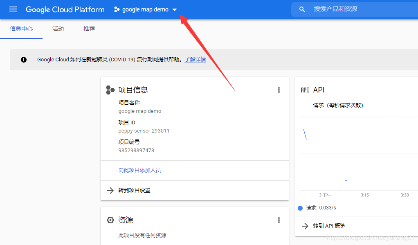Click the 资源 card icon
The height and width of the screenshot is (245, 418).
click(110, 220)
